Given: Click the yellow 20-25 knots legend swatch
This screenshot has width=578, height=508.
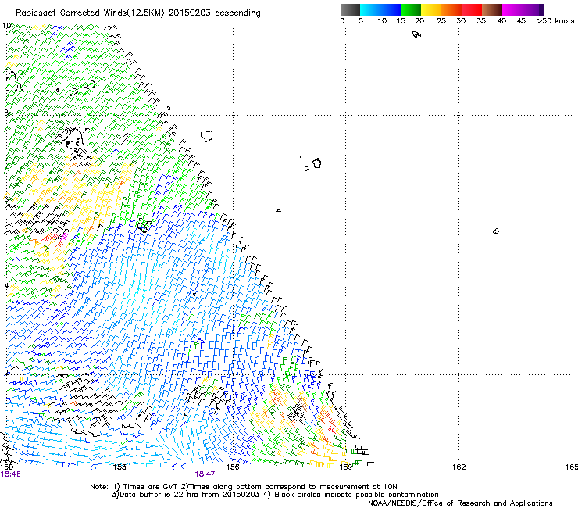Looking at the screenshot, I should tap(430, 9).
